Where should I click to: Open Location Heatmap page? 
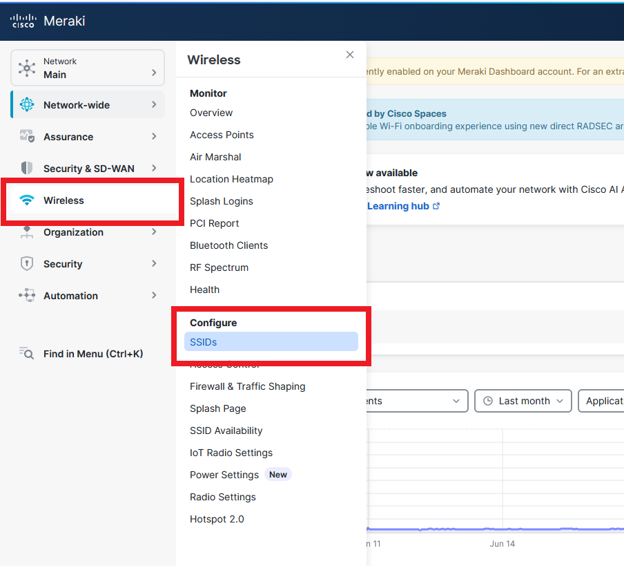pos(231,179)
